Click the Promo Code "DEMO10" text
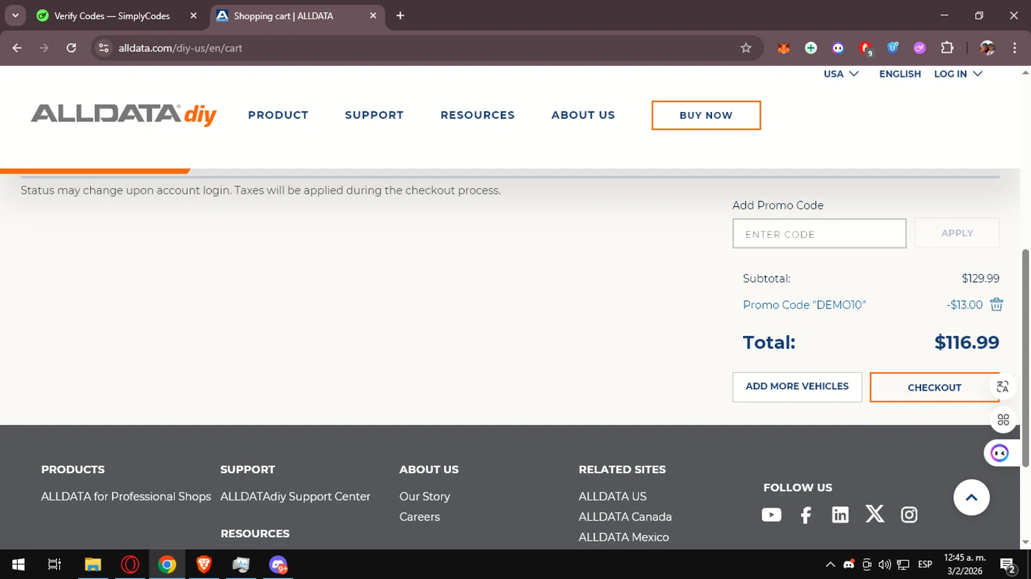This screenshot has width=1031, height=579. point(804,305)
